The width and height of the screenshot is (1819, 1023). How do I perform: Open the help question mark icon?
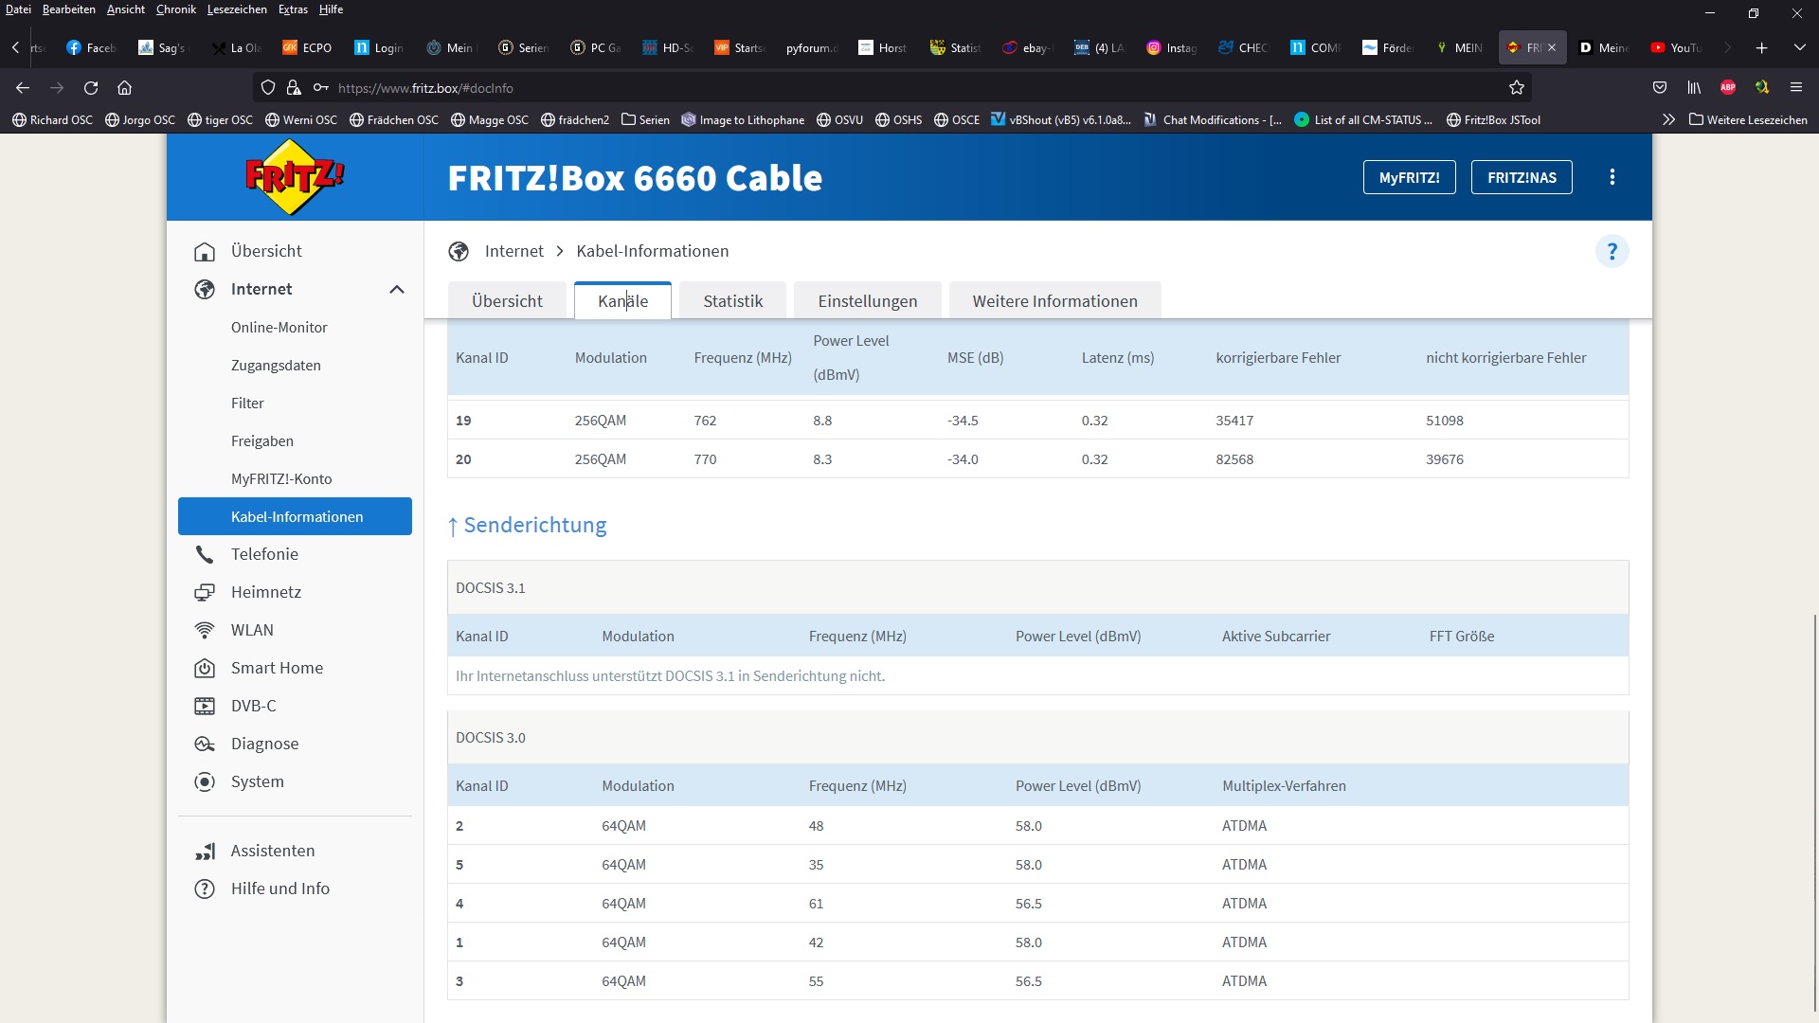click(x=1612, y=251)
